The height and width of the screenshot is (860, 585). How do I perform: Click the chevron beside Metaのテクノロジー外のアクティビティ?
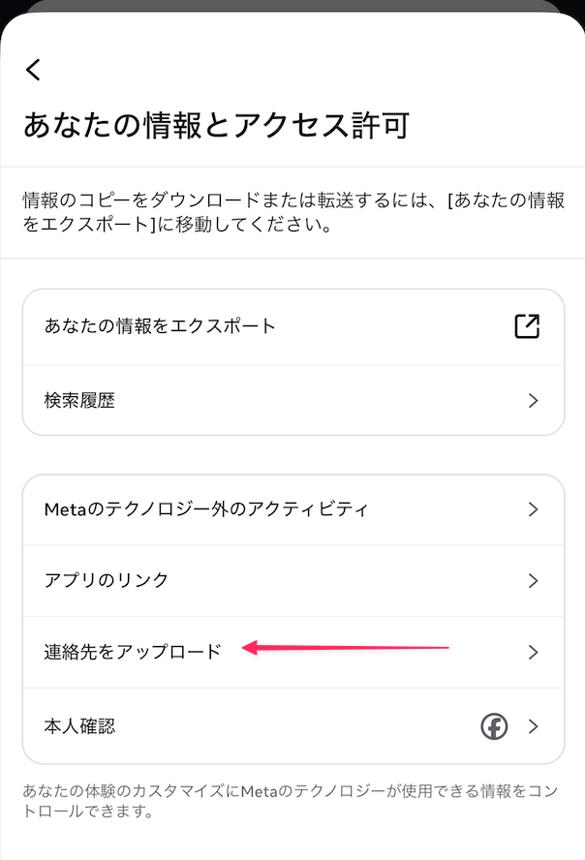533,509
